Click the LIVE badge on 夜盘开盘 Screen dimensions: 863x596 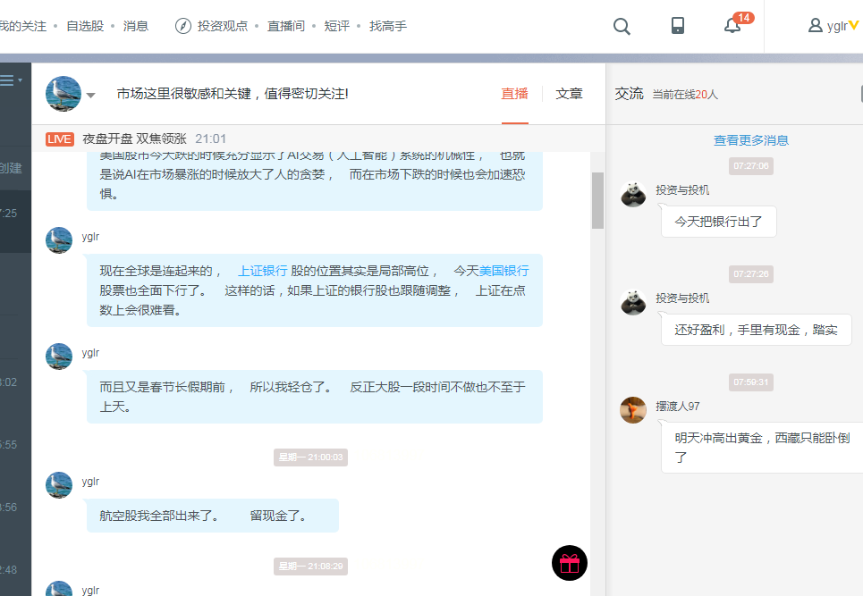click(61, 139)
